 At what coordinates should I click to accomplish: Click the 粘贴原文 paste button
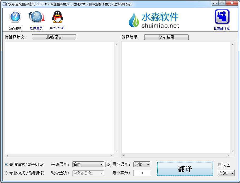coord(54,37)
